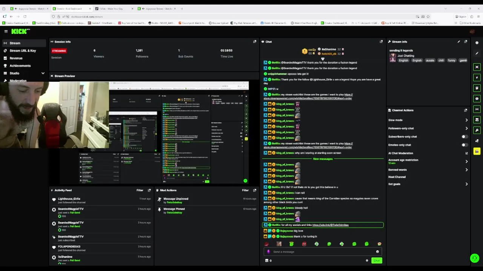Toggle the broadcast signal icon in right sidebar

pyautogui.click(x=477, y=109)
